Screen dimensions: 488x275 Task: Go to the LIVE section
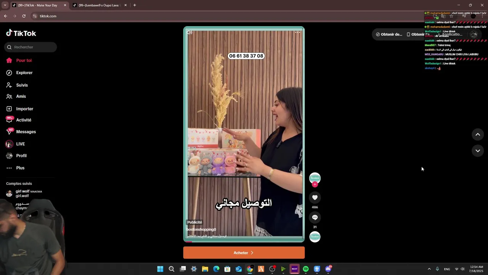coord(20,144)
